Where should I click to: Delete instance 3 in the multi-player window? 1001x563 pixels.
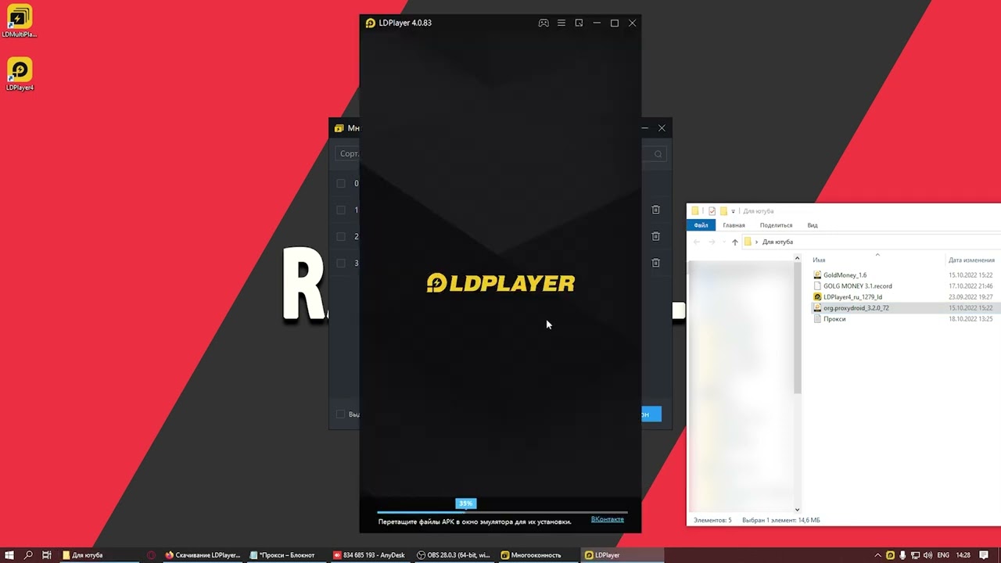point(656,263)
